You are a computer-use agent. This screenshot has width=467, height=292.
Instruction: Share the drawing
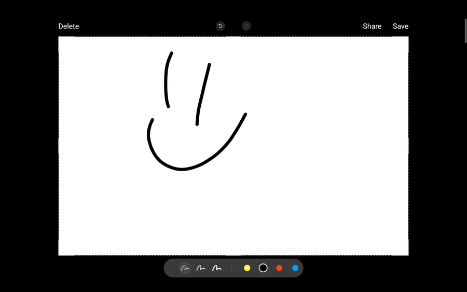[x=372, y=26]
